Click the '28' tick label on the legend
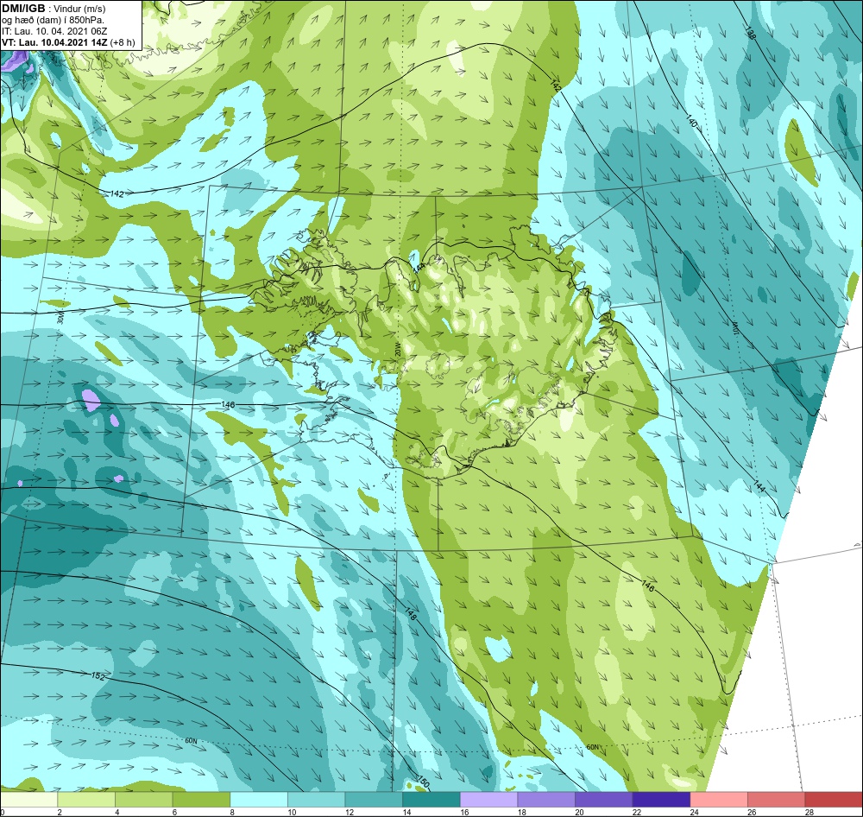 (809, 812)
